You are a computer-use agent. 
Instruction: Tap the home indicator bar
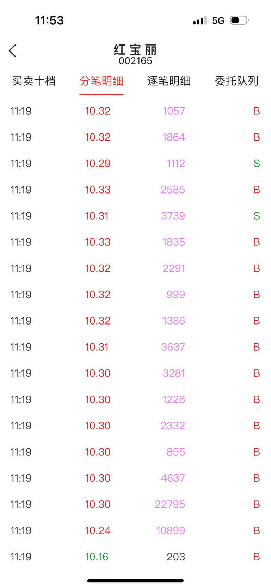click(135, 581)
